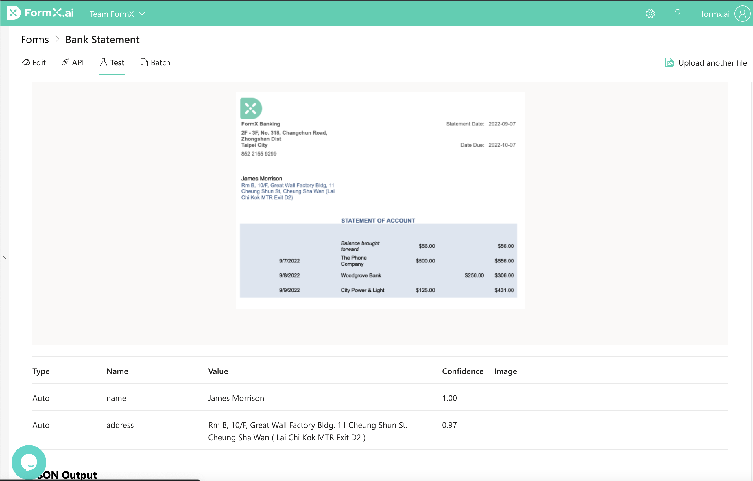This screenshot has width=753, height=481.
Task: Click the user profile avatar icon
Action: pyautogui.click(x=742, y=14)
